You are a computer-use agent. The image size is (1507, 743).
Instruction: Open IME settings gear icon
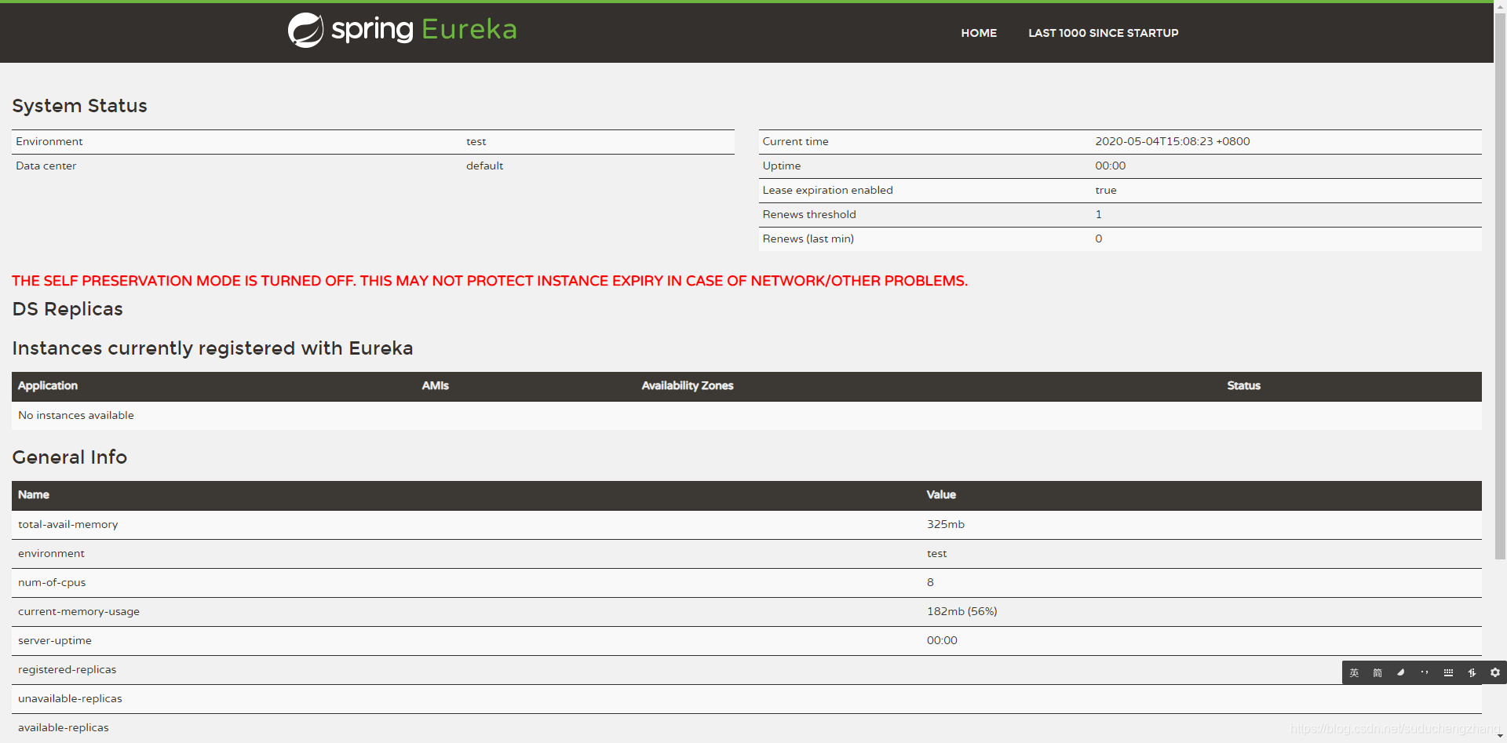(1495, 672)
